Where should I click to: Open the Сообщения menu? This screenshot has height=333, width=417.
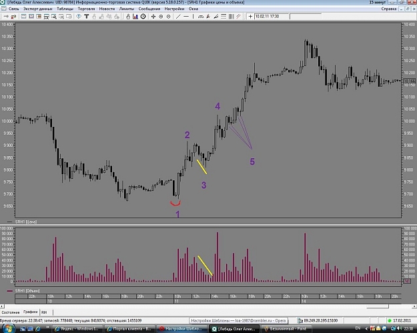[x=149, y=9]
